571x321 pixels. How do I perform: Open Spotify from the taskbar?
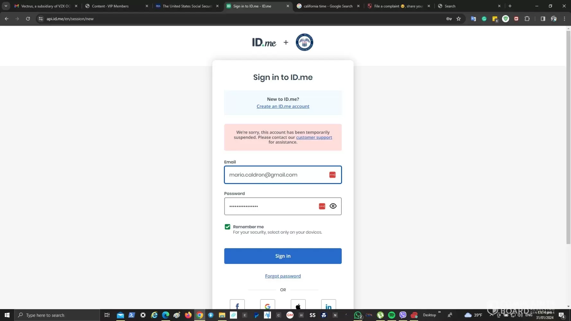click(x=391, y=315)
